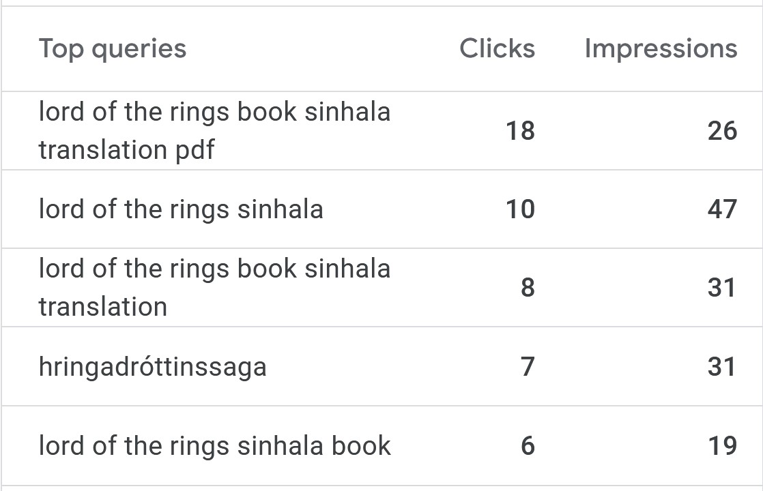Open the lord of the rings sinhala query
The width and height of the screenshot is (763, 491).
(181, 209)
